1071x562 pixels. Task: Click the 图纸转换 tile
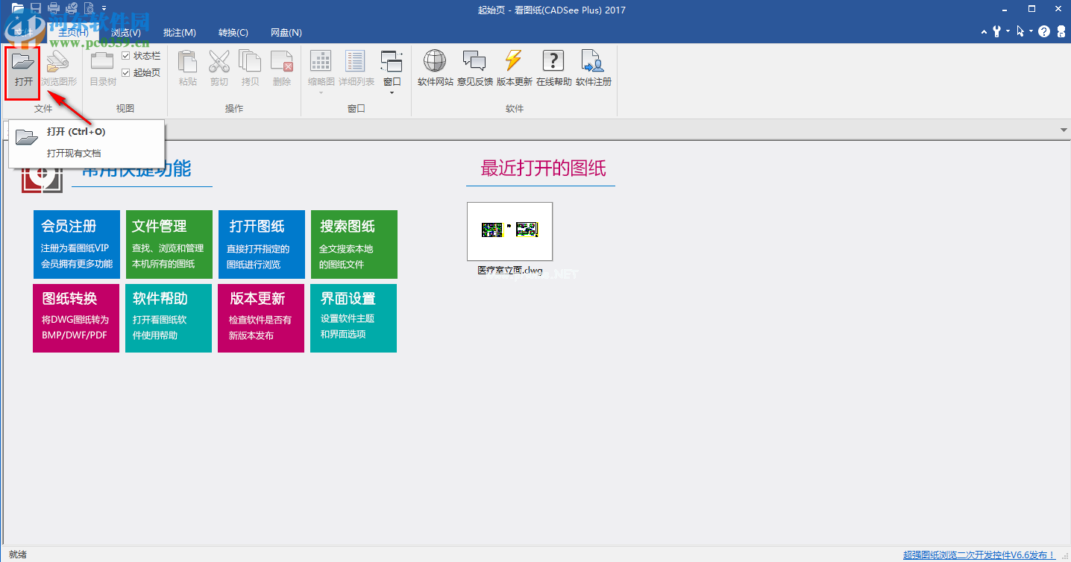(76, 318)
